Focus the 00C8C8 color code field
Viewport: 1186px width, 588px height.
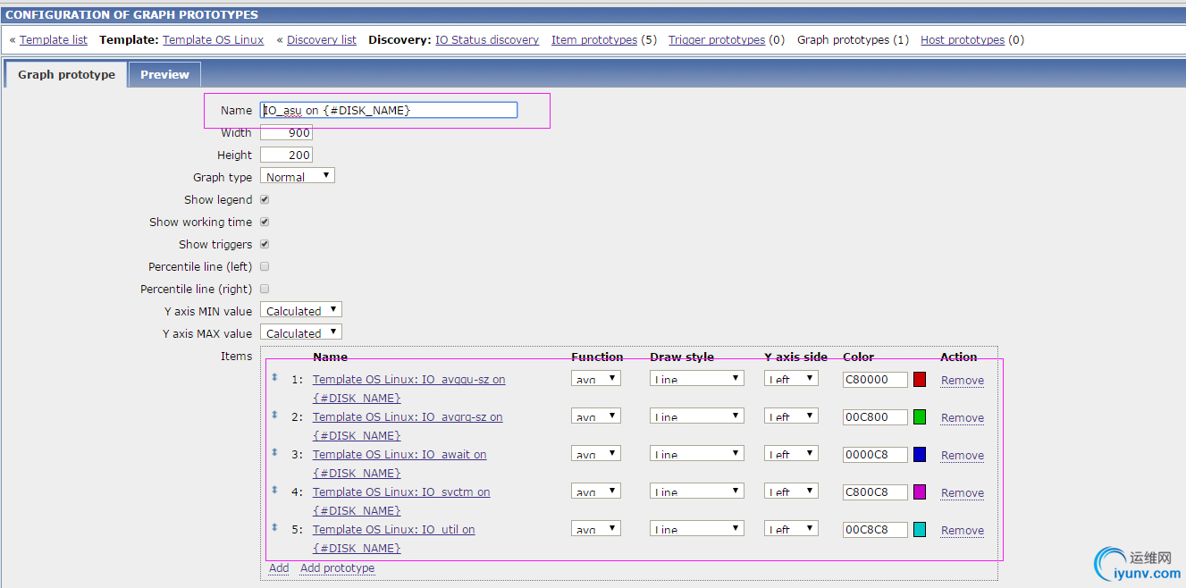(x=875, y=529)
